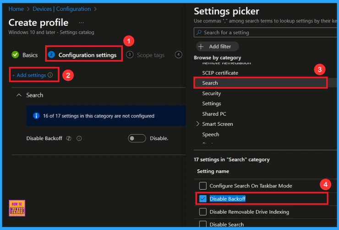339x230 pixels.
Task: Click the Disable Backoff feedback icon
Action: coord(69,138)
